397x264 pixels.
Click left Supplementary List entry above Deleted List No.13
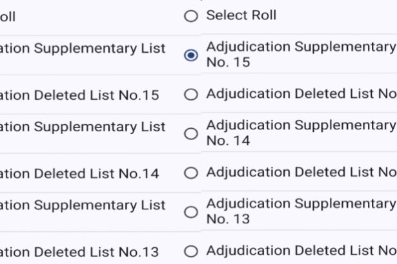pyautogui.click(x=83, y=205)
